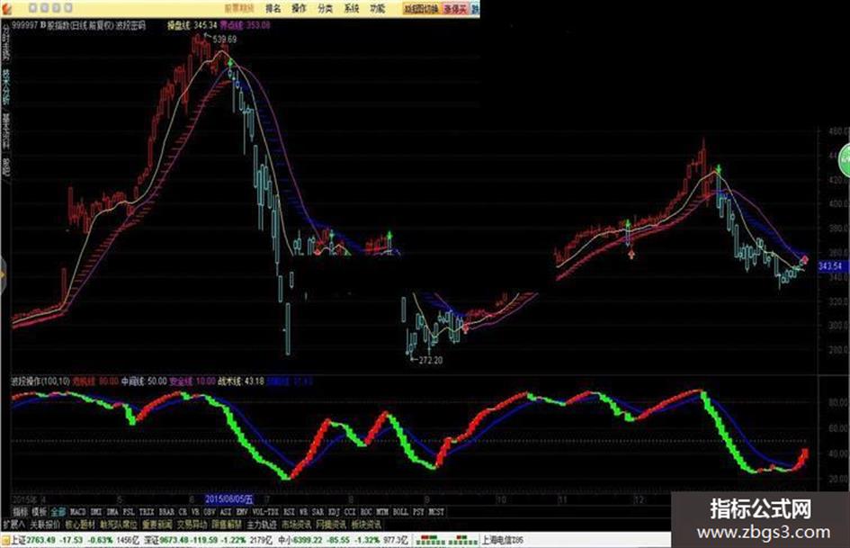The image size is (850, 548).
Task: Switch indicator to TRIX
Action: point(147,512)
